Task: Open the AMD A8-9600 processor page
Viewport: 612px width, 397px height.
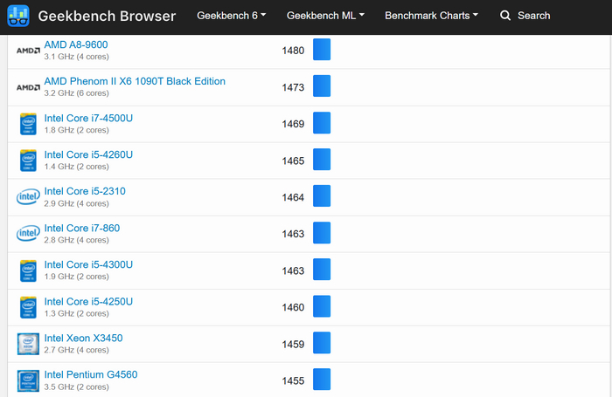Action: click(x=76, y=44)
